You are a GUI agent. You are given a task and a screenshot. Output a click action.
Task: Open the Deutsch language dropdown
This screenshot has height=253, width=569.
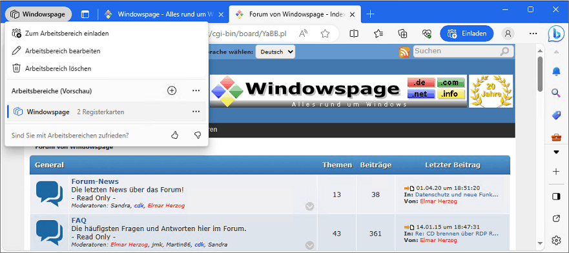275,52
